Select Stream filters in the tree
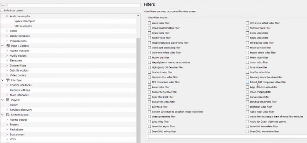The width and height of the screenshot is (307, 143). 18,65
